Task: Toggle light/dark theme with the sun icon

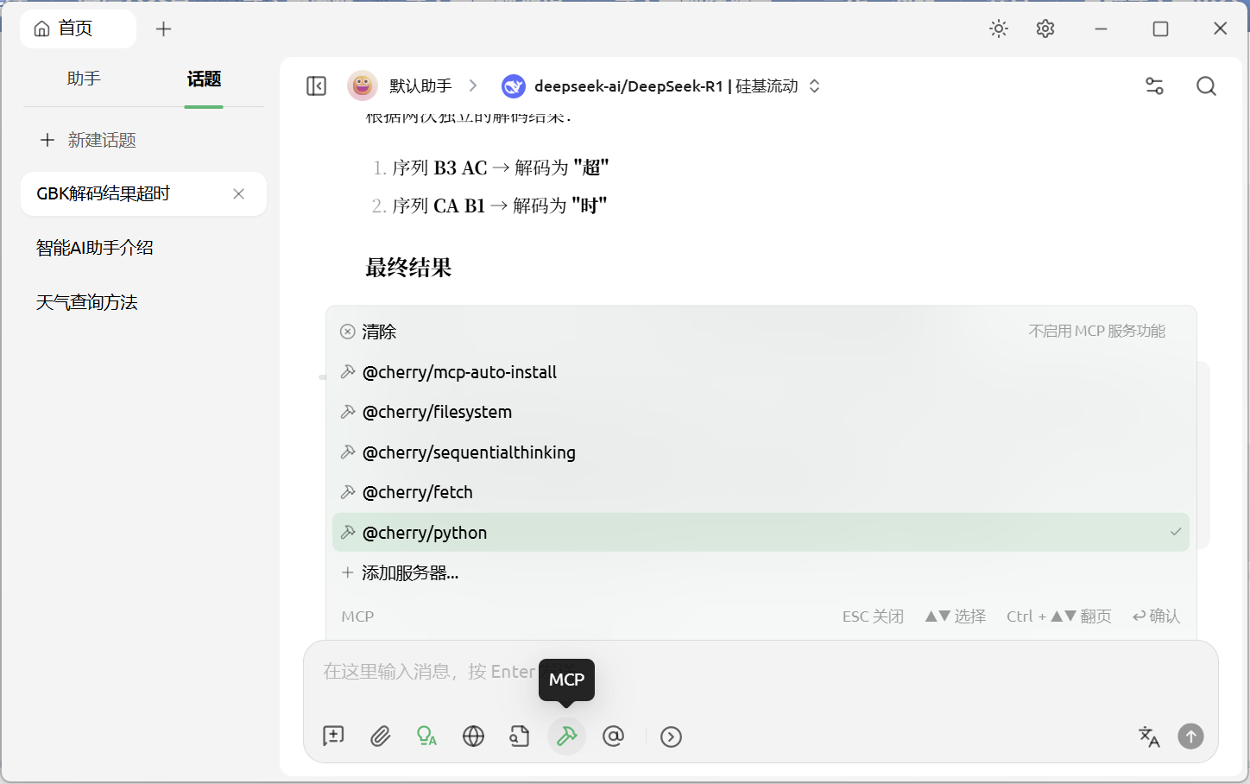Action: point(998,28)
